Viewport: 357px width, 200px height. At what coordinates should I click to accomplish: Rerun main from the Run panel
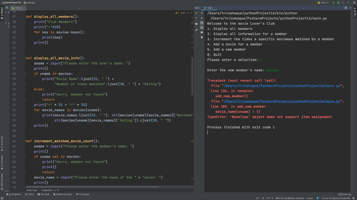pos(197,13)
